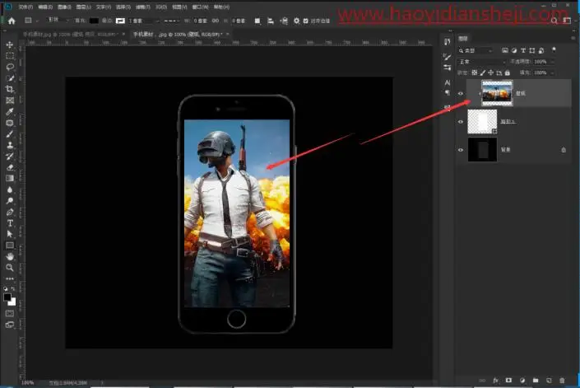Screen dimensions: 580x388
Task: Select the Eraser tool
Action: tap(10, 167)
